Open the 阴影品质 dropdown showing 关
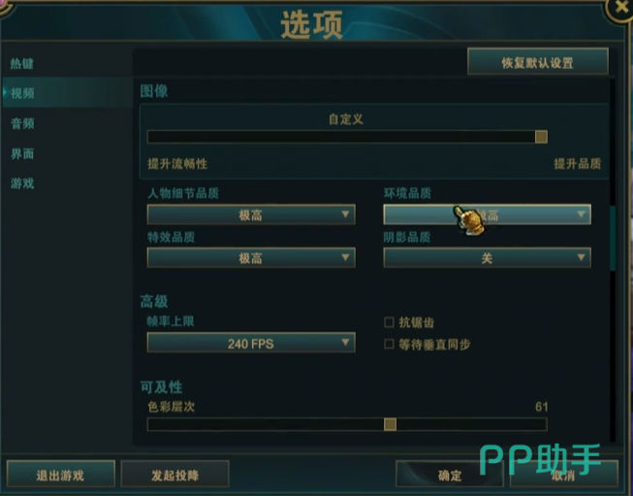Screen dimensions: 633x496 pos(488,257)
